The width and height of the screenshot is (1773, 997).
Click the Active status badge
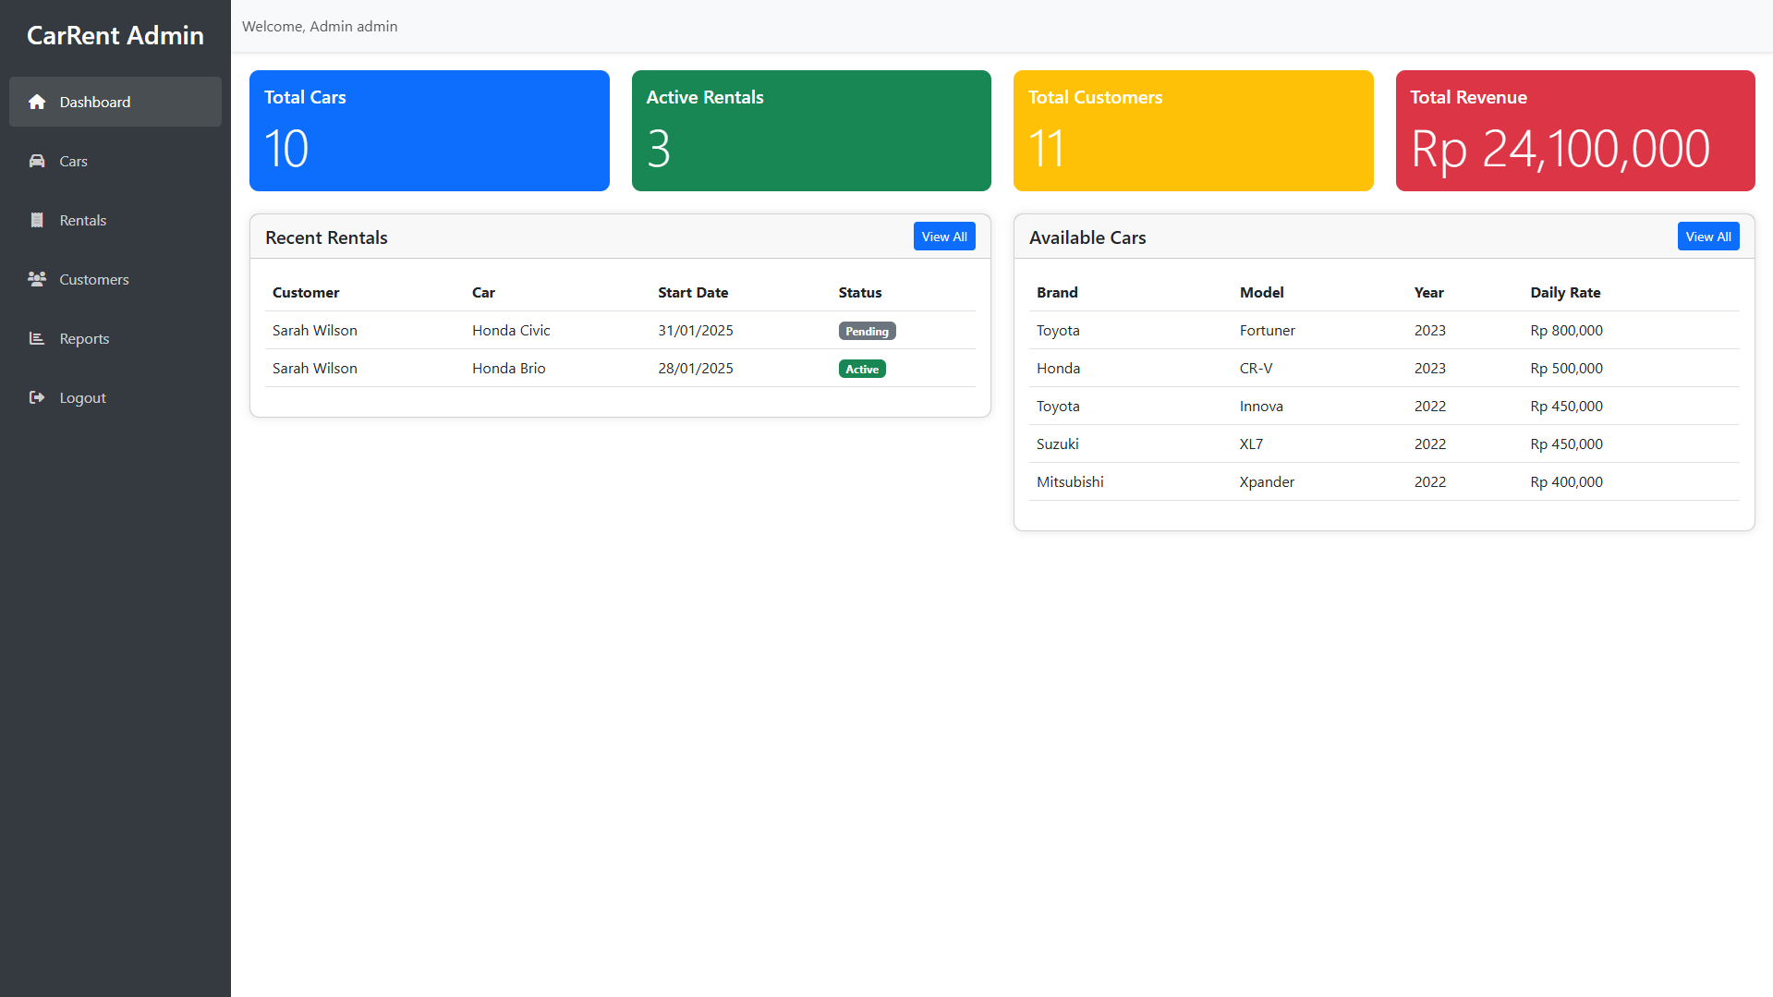(x=862, y=369)
